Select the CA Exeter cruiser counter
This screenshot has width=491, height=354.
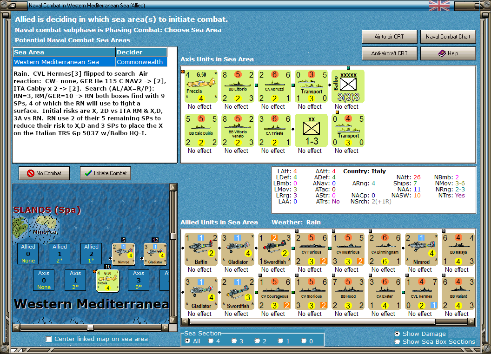tap(385, 293)
